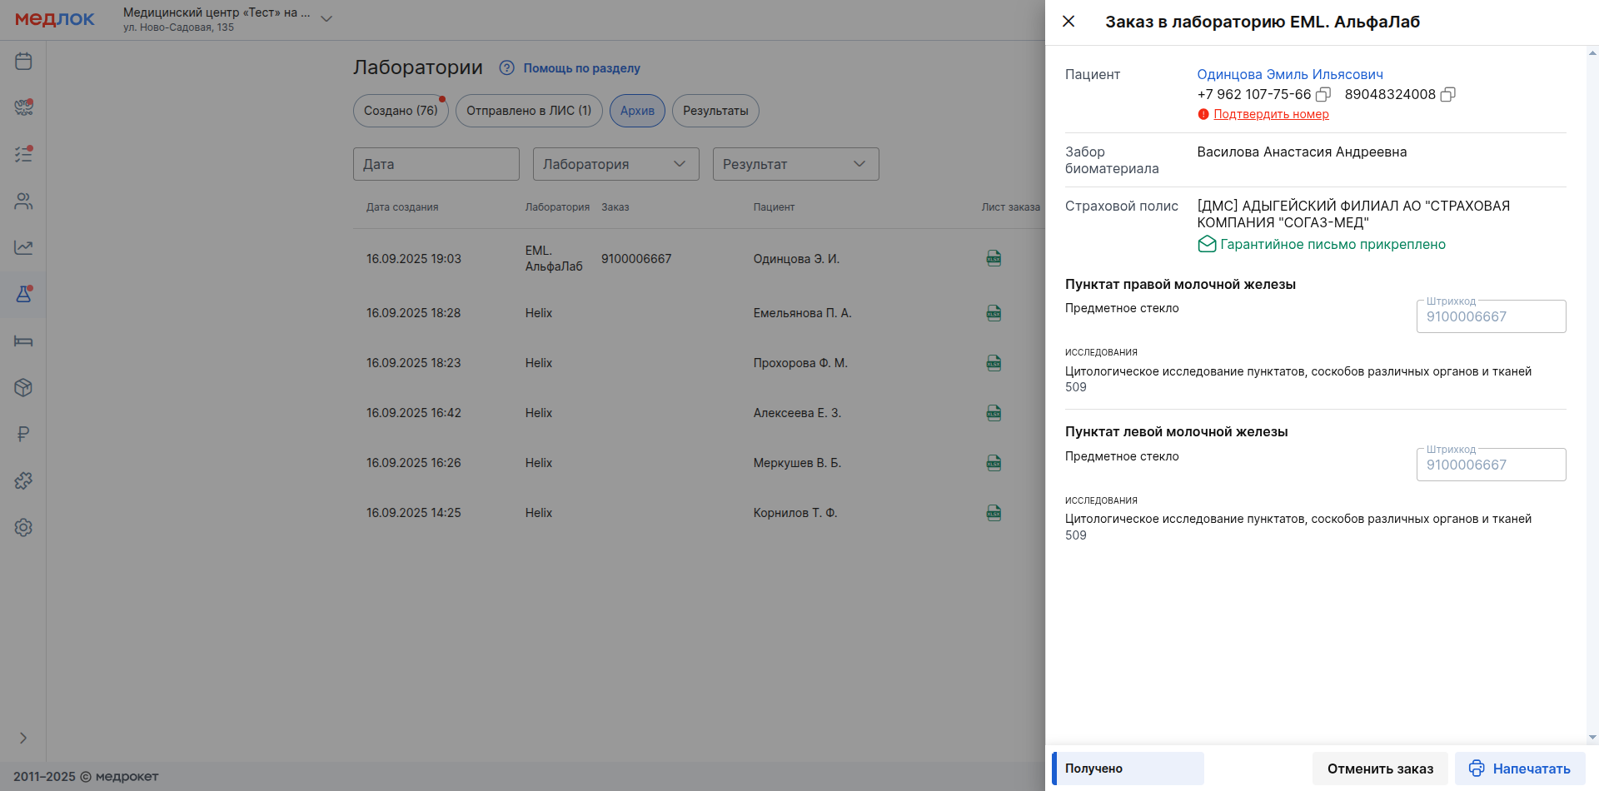1599x791 pixels.
Task: Expand the medical center selector chevron
Action: coord(326,19)
